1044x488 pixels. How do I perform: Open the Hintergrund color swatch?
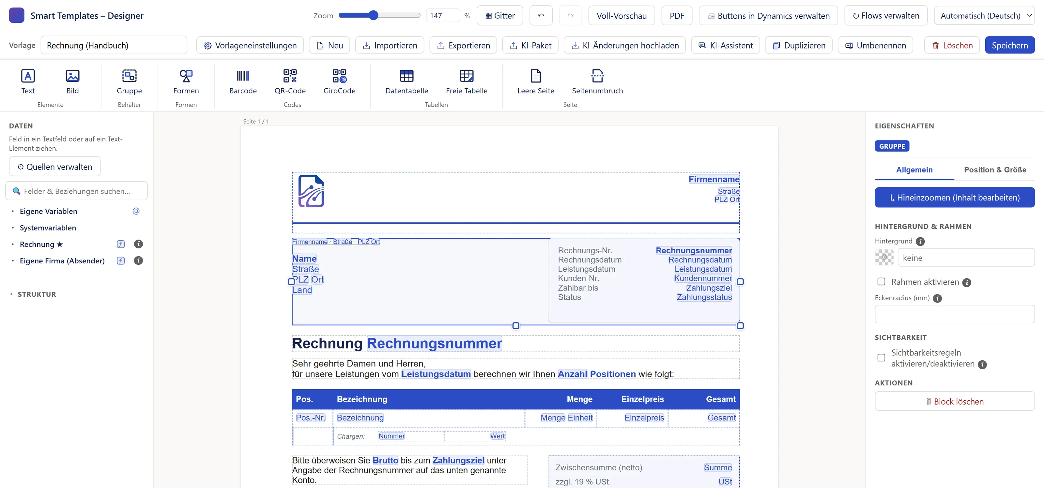[x=884, y=258]
